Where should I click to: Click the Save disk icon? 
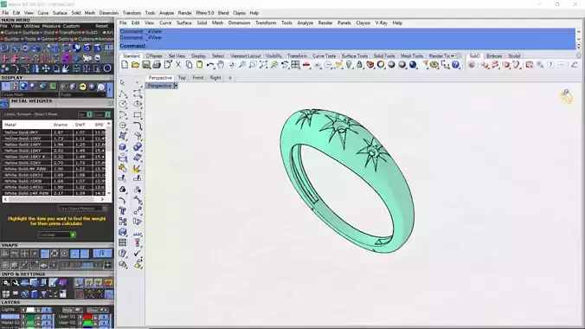[x=146, y=65]
